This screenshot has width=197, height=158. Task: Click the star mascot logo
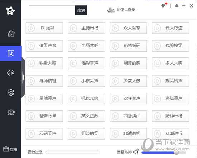point(10,11)
